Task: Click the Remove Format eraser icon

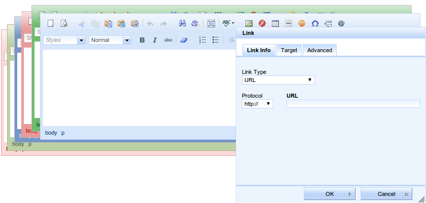Action: tap(184, 40)
